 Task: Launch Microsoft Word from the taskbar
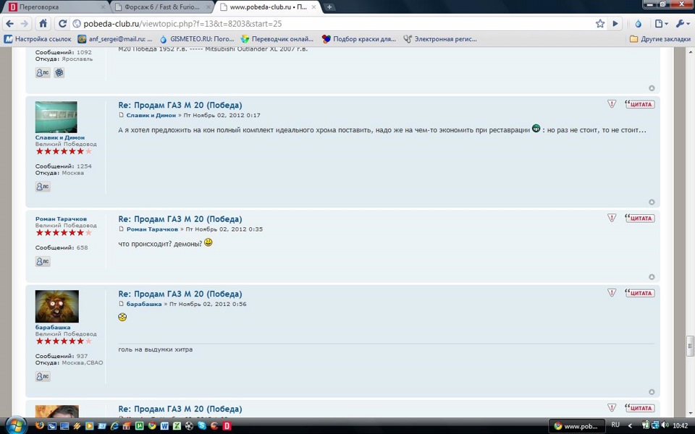click(x=164, y=426)
